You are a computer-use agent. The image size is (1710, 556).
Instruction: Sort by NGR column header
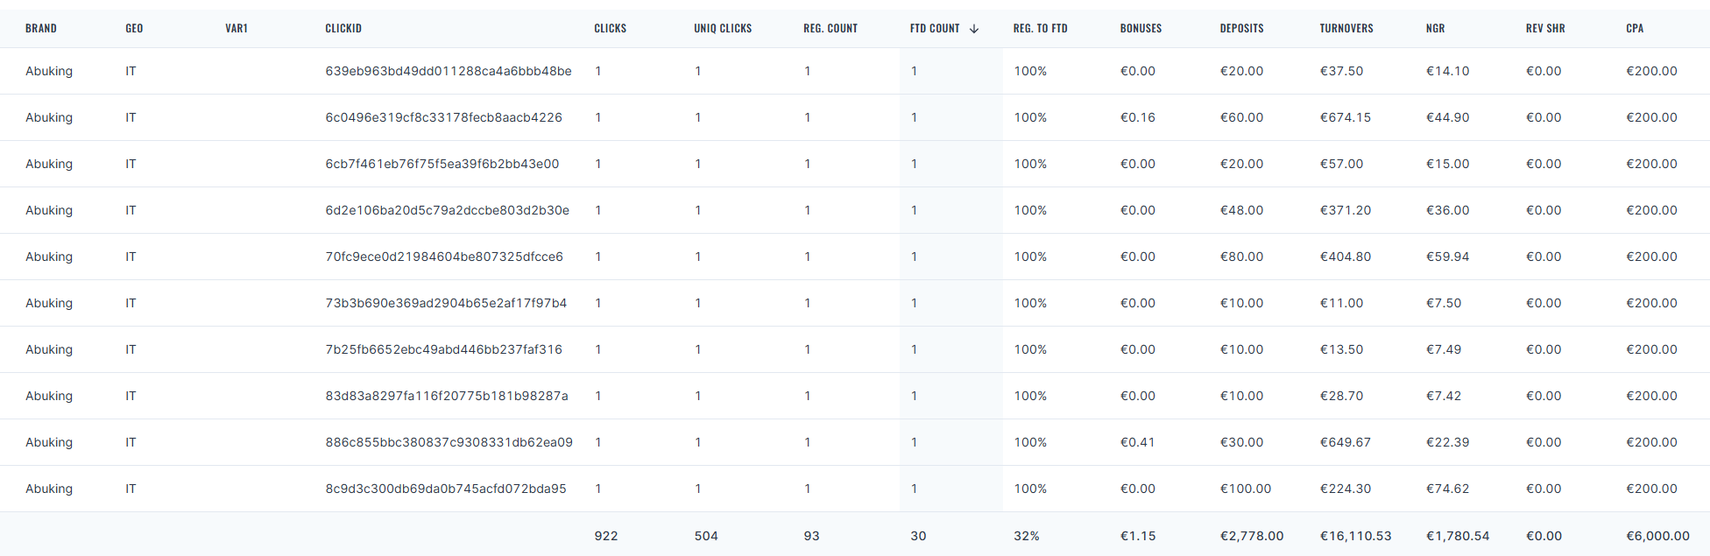coord(1435,29)
